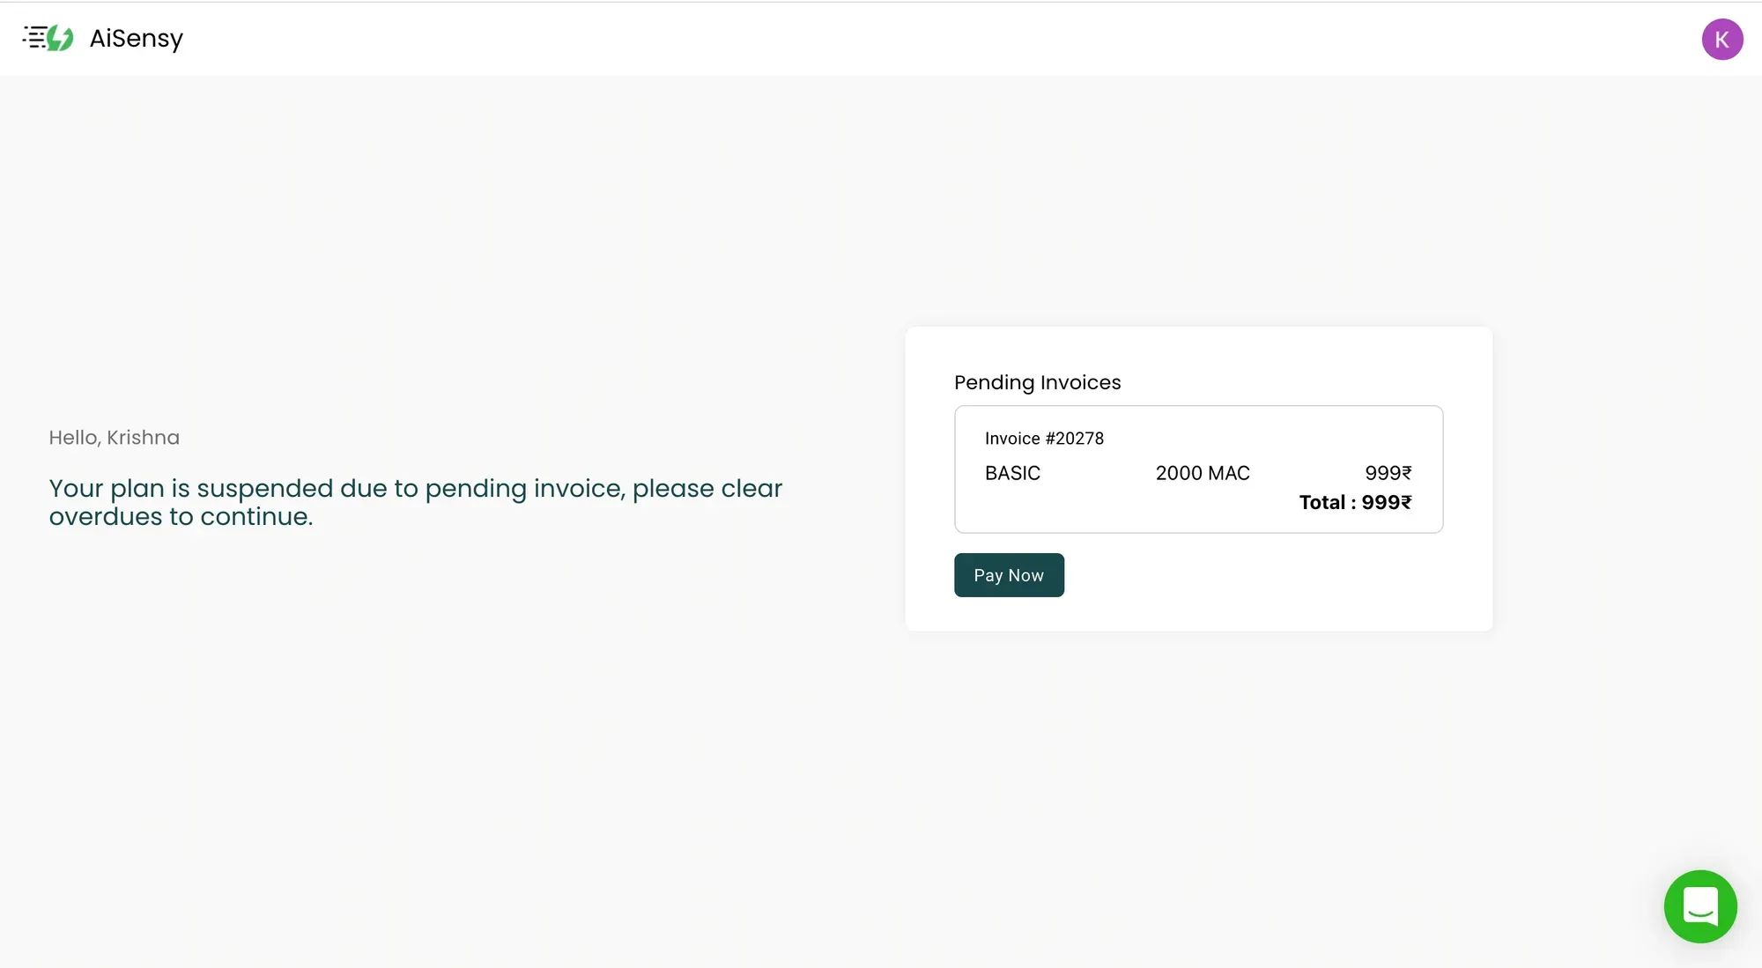Click the Hello, Krishna greeting
Viewport: 1762px width, 968px height.
tap(114, 438)
